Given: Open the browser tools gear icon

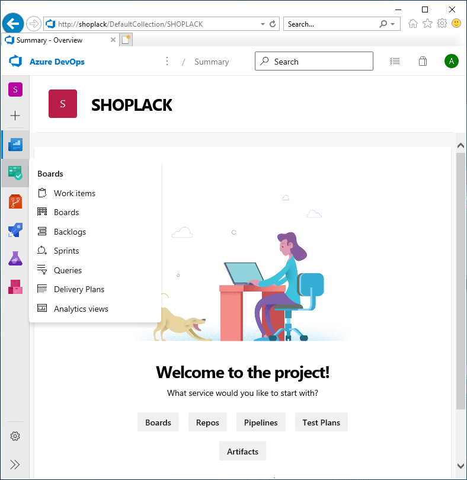Looking at the screenshot, I should tap(442, 24).
